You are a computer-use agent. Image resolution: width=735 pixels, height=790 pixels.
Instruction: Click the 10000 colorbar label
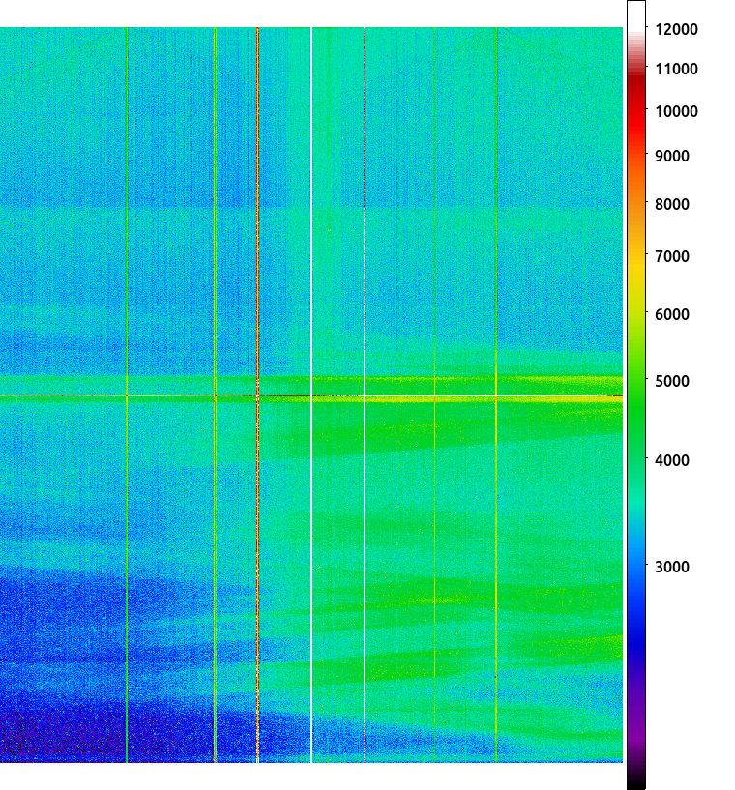pyautogui.click(x=676, y=111)
